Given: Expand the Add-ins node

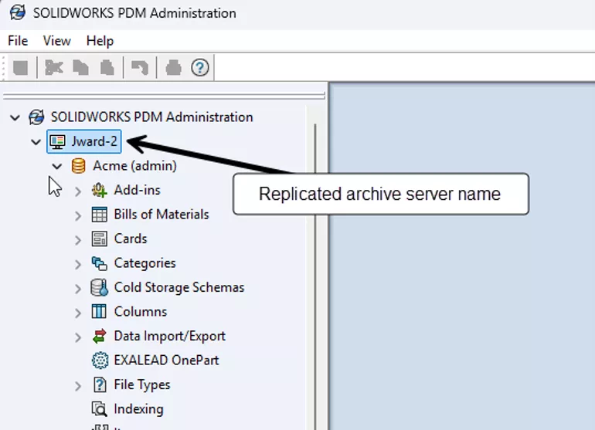Looking at the screenshot, I should click(78, 191).
